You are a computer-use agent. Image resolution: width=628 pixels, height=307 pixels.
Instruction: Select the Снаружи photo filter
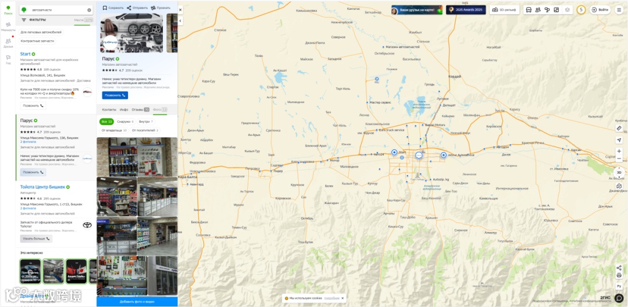click(x=126, y=122)
